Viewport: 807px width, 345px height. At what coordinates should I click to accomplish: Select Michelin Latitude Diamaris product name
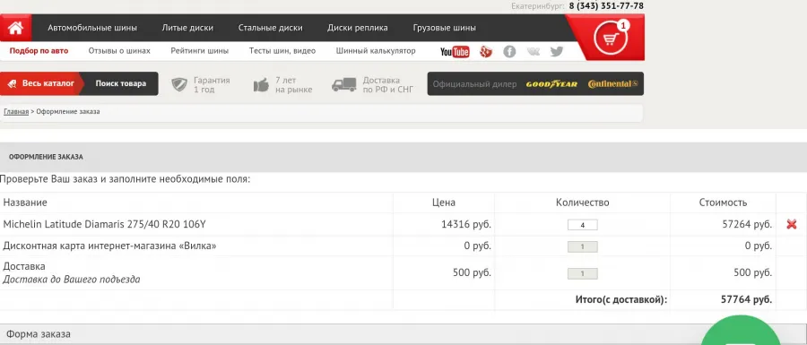tap(105, 224)
